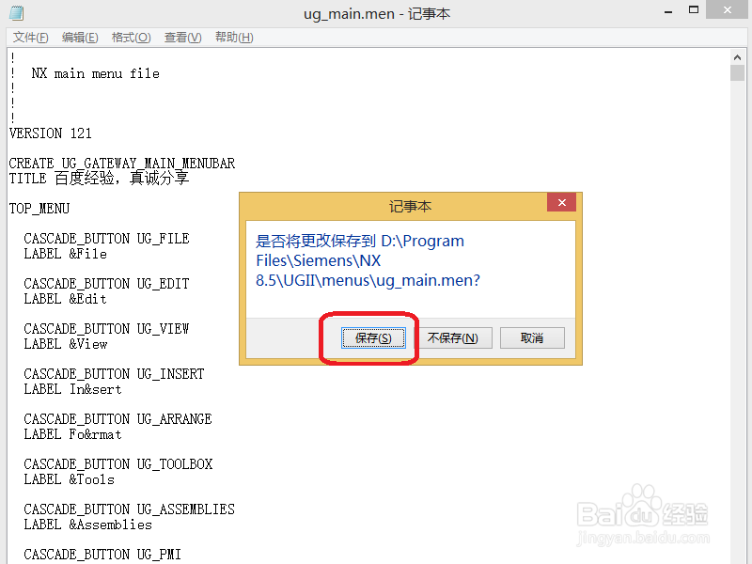This screenshot has height=564, width=752.
Task: Click the scrollbar up arrow
Action: tap(737, 57)
